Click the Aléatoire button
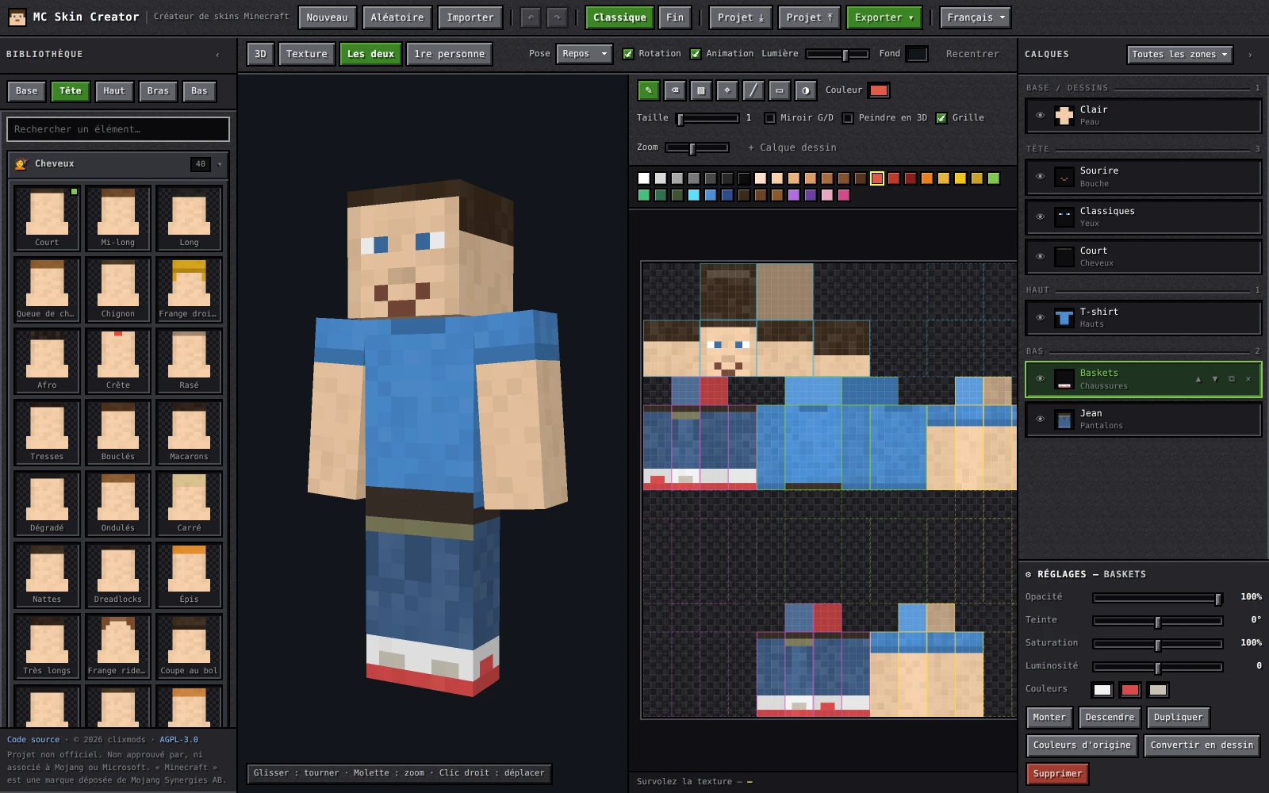The image size is (1269, 793). pyautogui.click(x=397, y=17)
